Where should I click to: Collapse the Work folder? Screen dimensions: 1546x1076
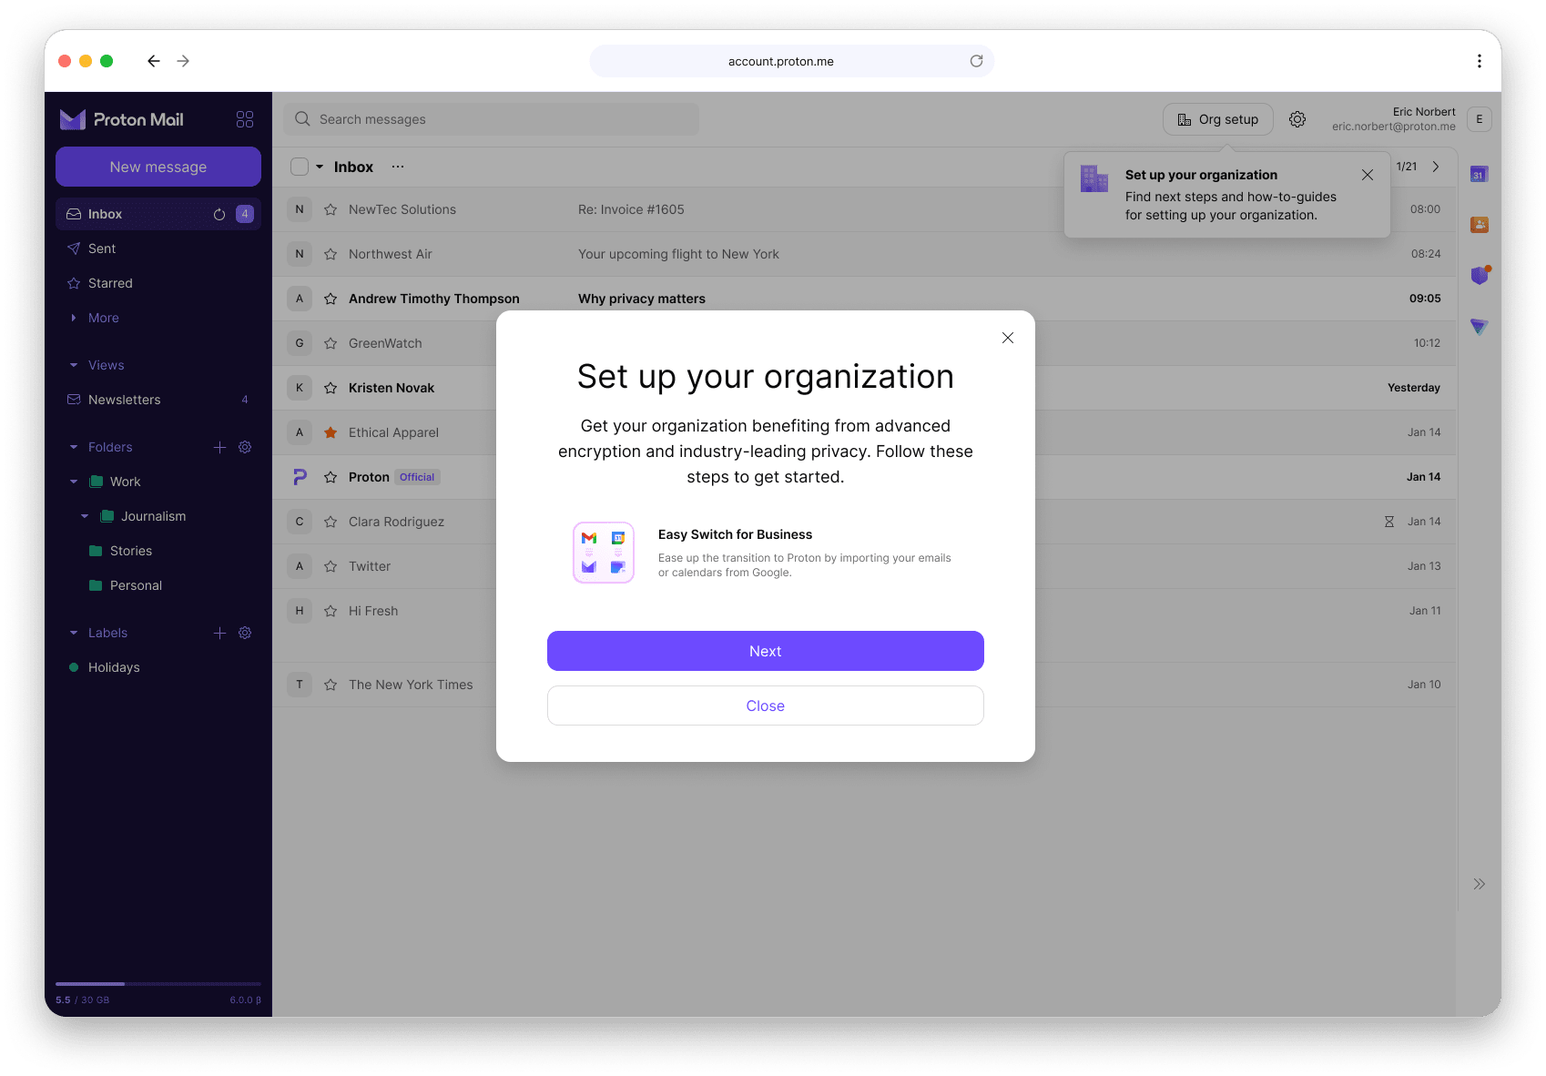(x=74, y=482)
